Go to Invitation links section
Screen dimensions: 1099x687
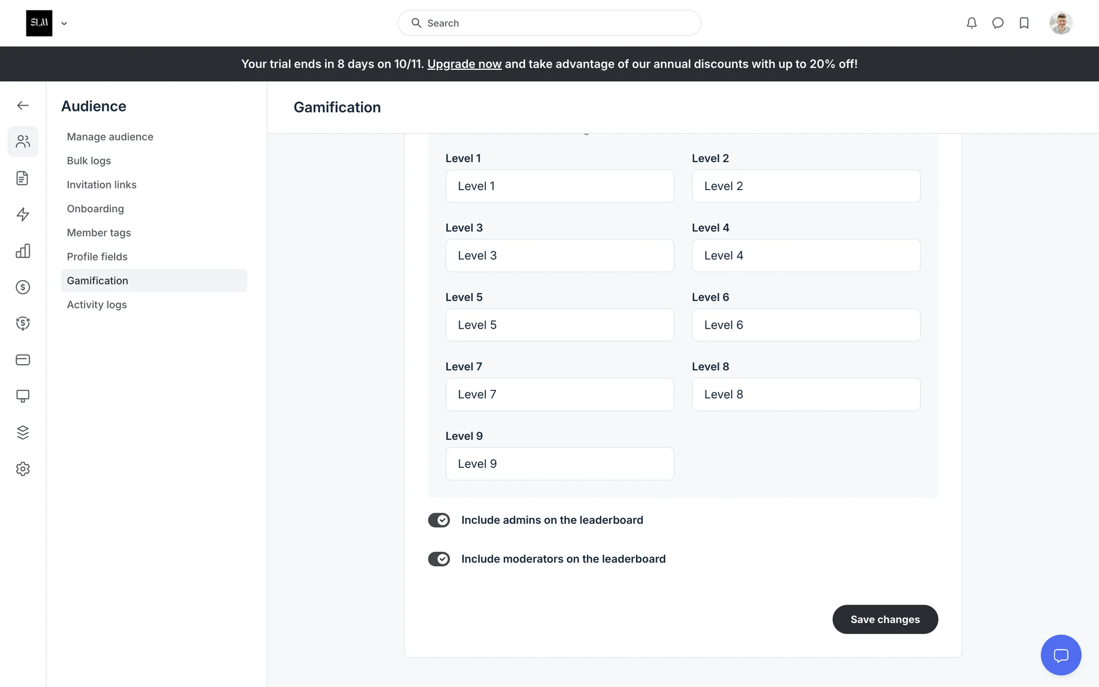[x=101, y=184]
